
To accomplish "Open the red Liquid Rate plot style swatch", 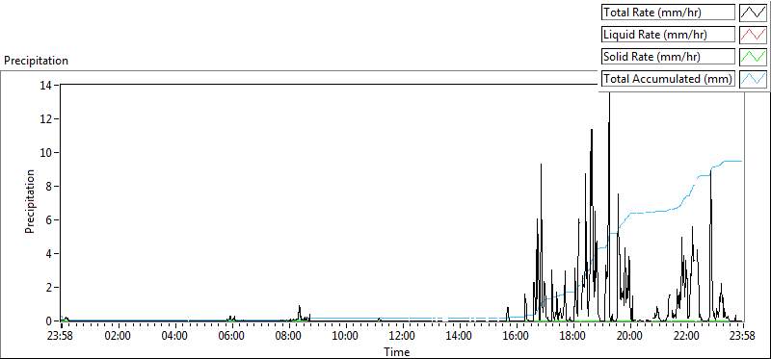I will (754, 35).
